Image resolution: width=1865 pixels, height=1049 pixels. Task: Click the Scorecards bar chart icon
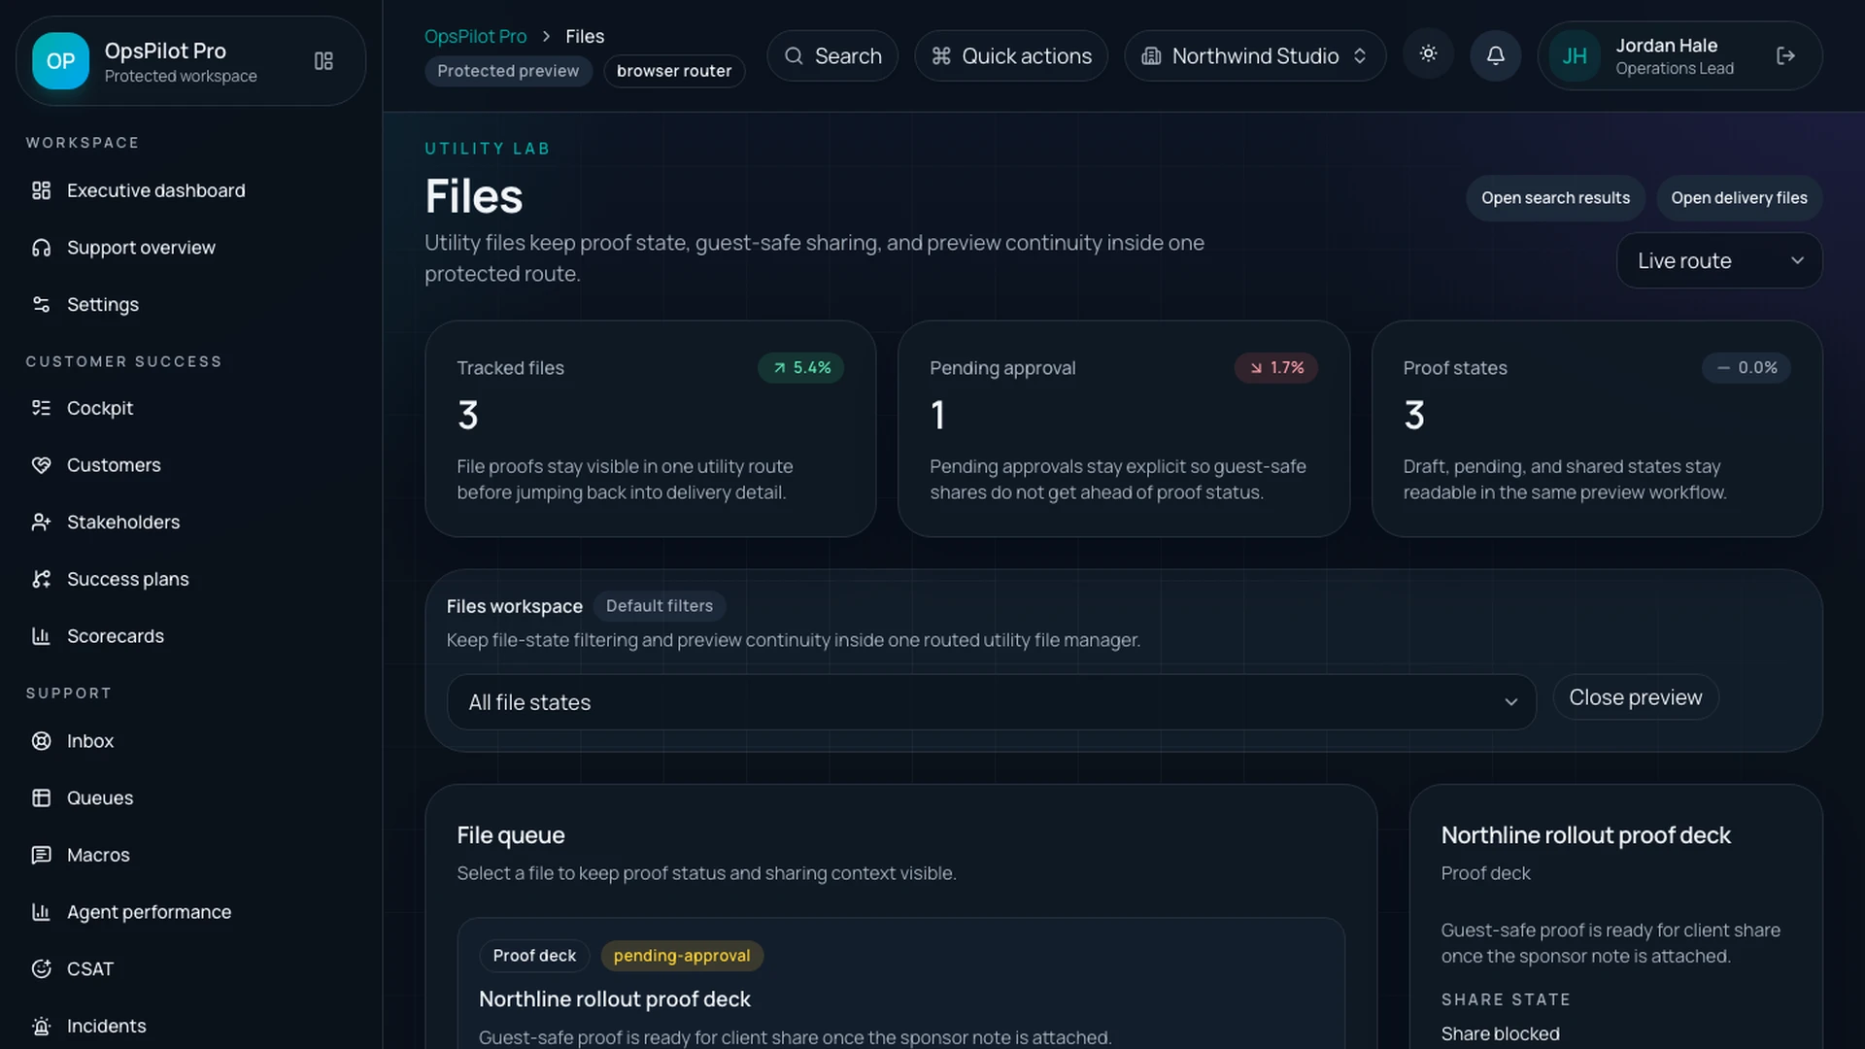pyautogui.click(x=41, y=636)
